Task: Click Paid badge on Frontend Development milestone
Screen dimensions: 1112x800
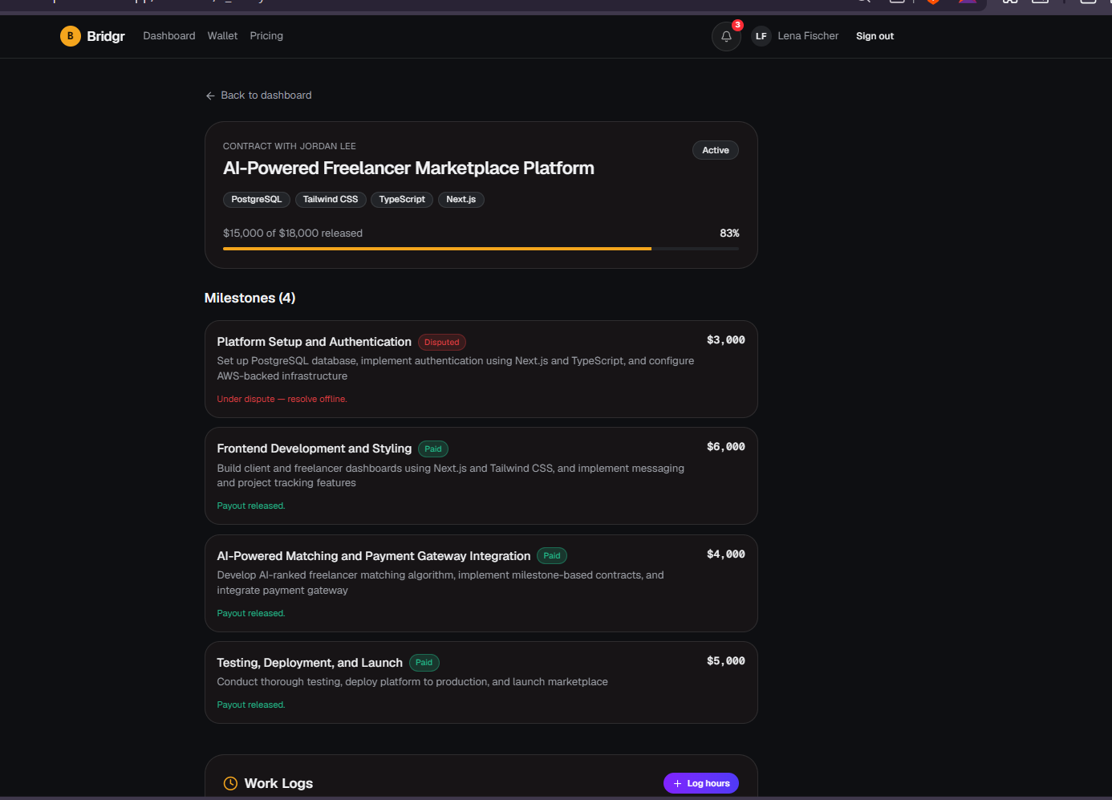Action: pos(433,449)
